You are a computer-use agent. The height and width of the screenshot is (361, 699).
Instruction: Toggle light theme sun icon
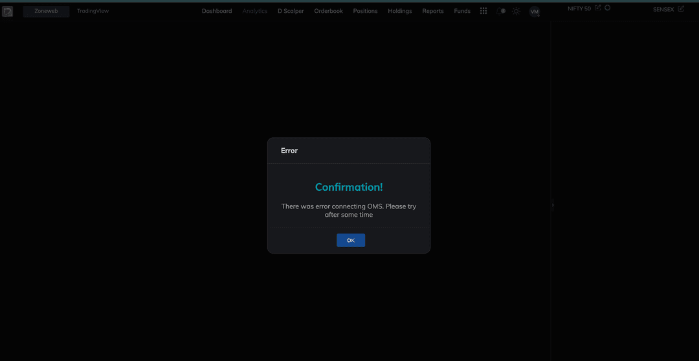click(x=516, y=11)
